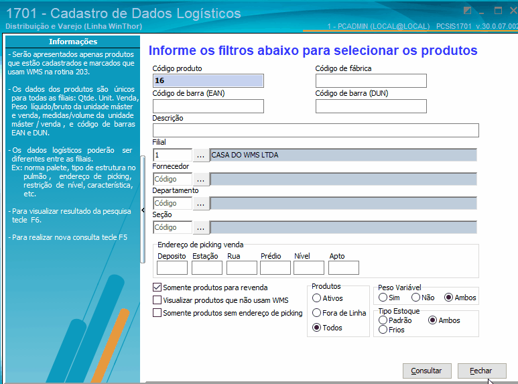Image resolution: width=518 pixels, height=384 pixels.
Task: Click the title bar edit/restore icon
Action: pos(467,11)
